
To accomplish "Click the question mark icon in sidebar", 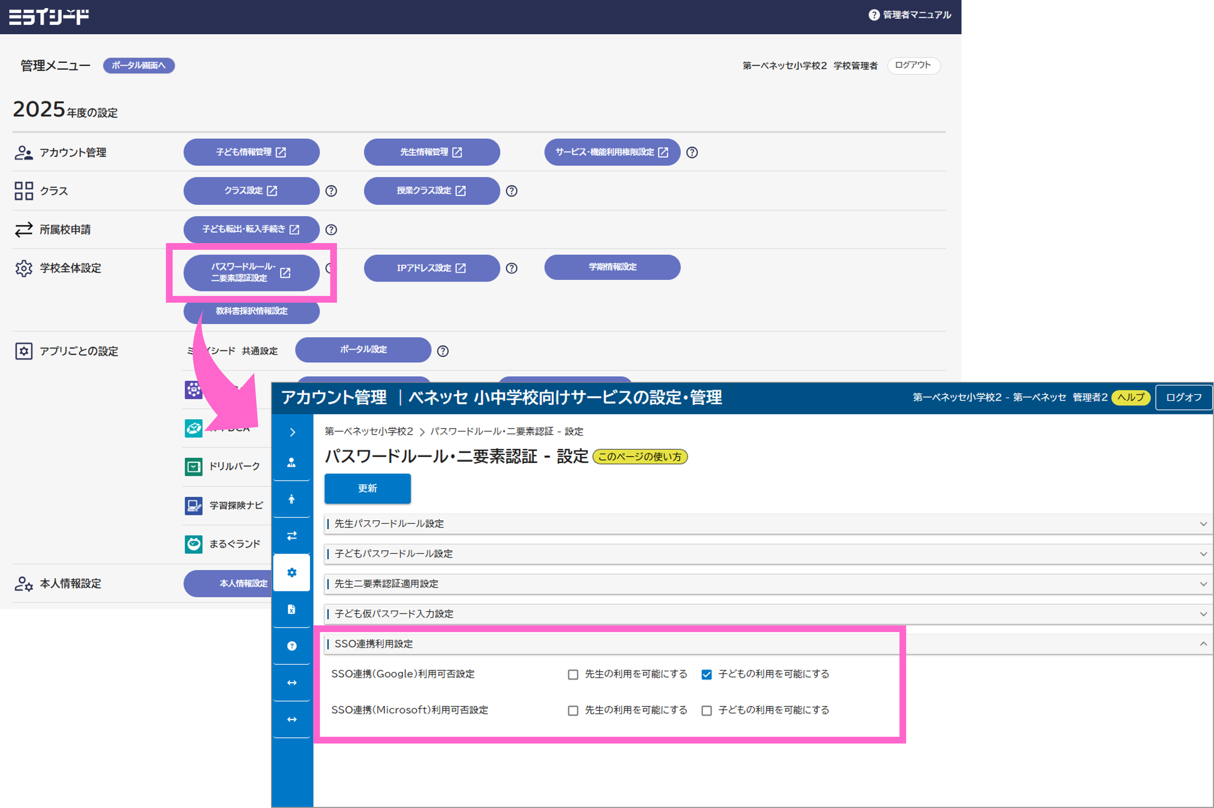I will pos(292,646).
